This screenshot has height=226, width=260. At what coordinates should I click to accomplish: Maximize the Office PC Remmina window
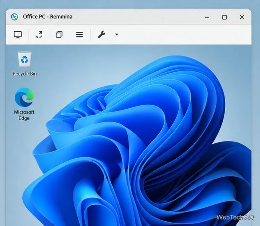(224, 17)
